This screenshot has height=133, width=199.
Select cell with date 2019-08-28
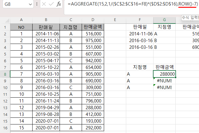(x=46, y=114)
